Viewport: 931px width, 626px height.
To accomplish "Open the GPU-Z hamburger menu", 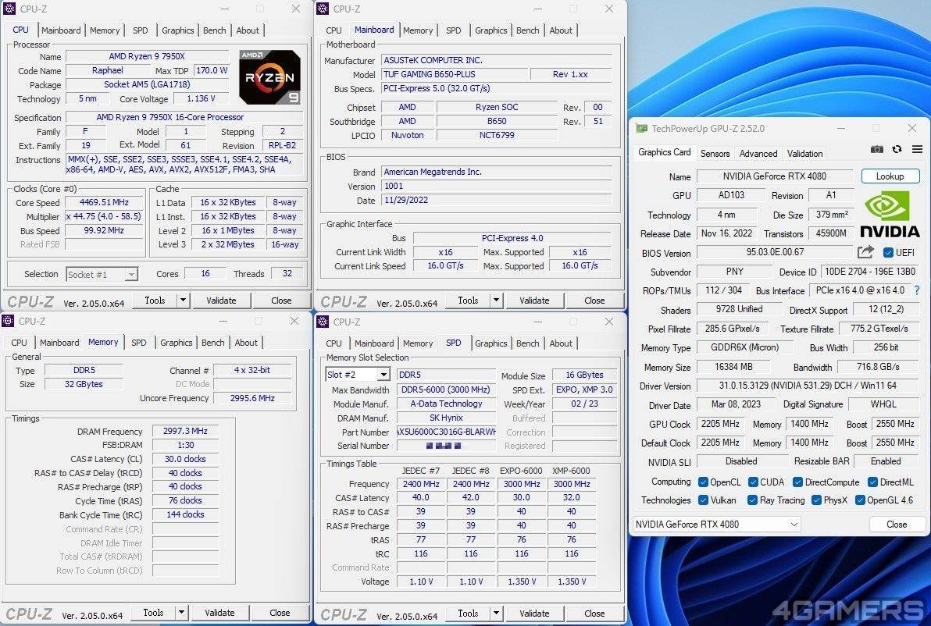I will [x=917, y=150].
